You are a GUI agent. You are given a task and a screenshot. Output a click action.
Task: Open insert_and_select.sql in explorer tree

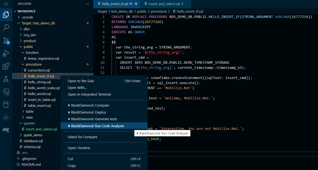coord(41,129)
